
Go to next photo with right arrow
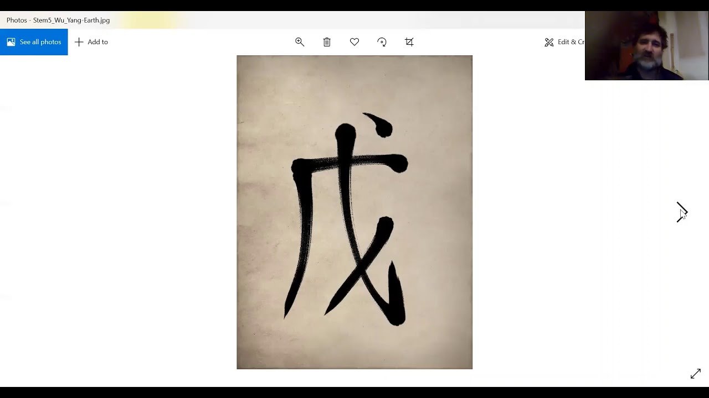[682, 212]
